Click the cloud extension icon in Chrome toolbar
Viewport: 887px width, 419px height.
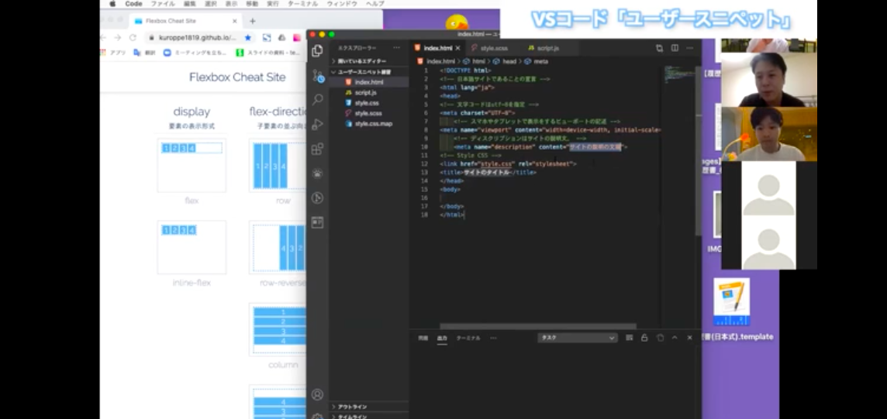pyautogui.click(x=281, y=37)
